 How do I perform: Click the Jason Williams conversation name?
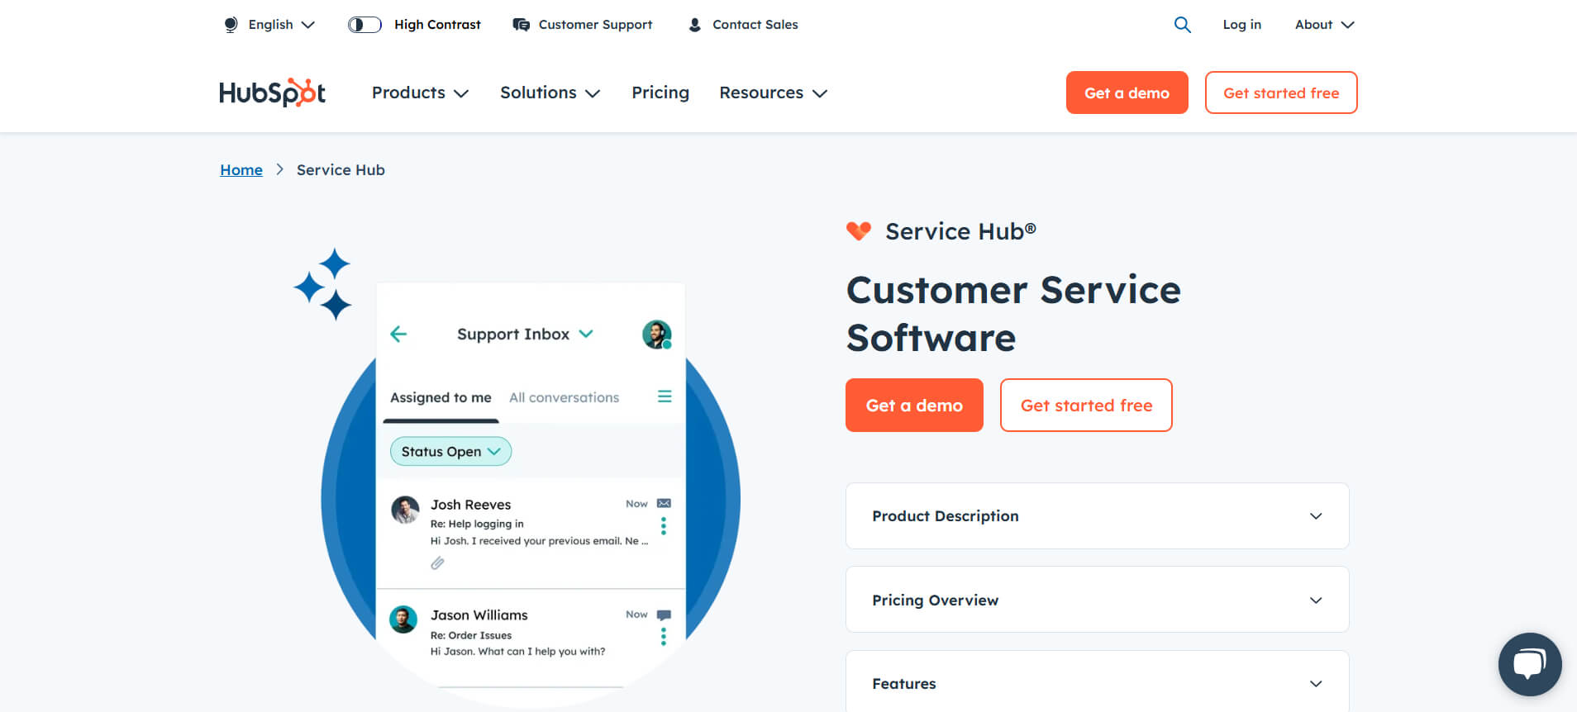(479, 615)
